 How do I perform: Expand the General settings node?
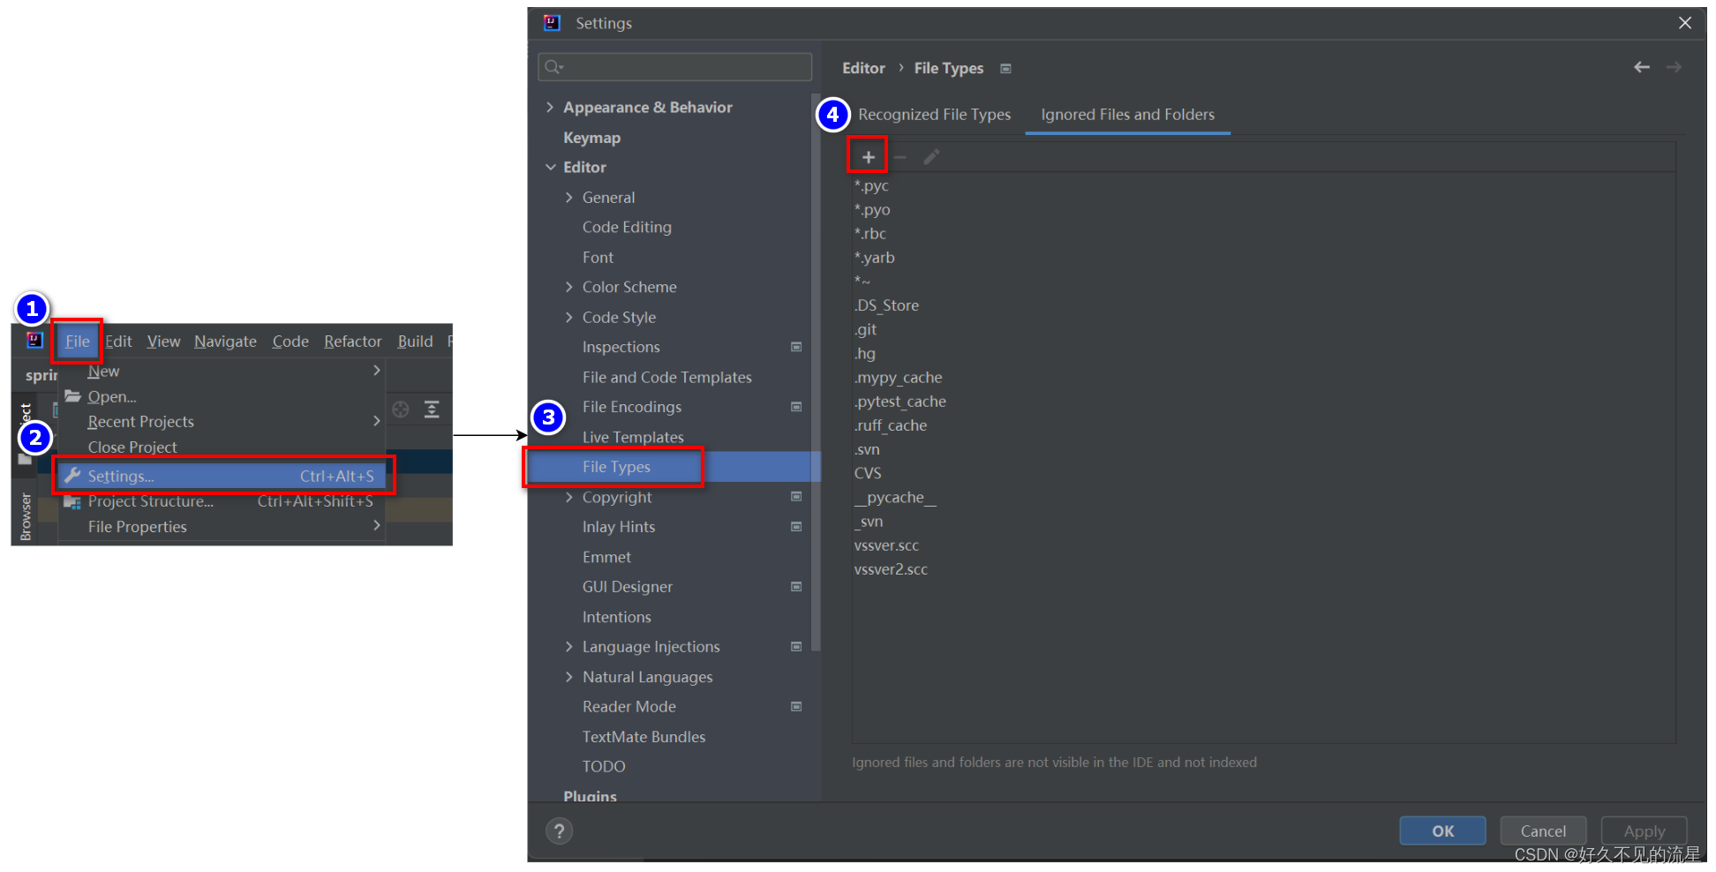(568, 198)
